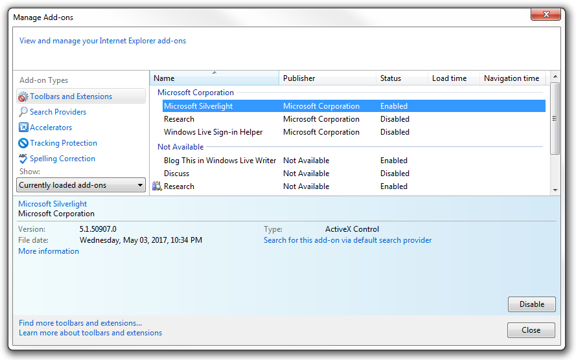This screenshot has height=360, width=576.
Task: Click the ActiveX Control type value
Action: [352, 229]
